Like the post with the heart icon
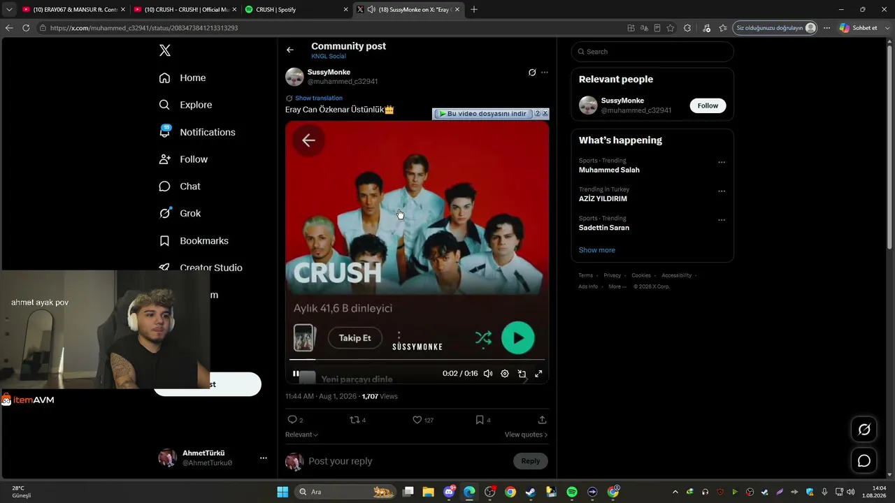895x503 pixels. coord(417,420)
